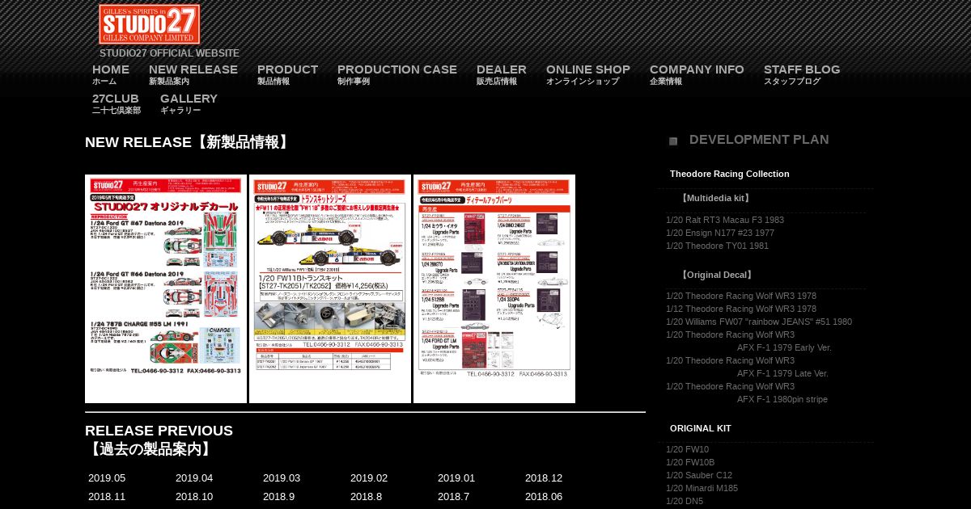Open the PRODUCTION CASE menu
This screenshot has width=971, height=509.
(397, 74)
